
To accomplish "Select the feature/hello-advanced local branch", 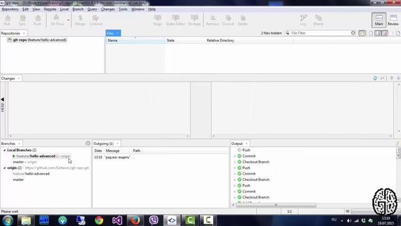I will [x=41, y=156].
